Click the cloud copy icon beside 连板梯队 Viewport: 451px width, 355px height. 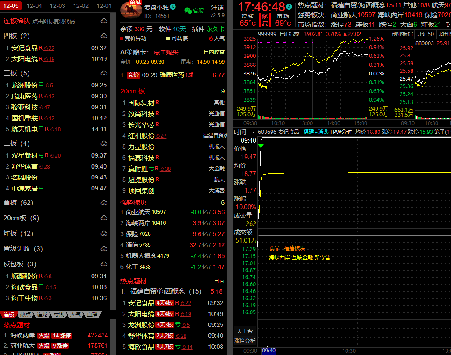[104, 21]
